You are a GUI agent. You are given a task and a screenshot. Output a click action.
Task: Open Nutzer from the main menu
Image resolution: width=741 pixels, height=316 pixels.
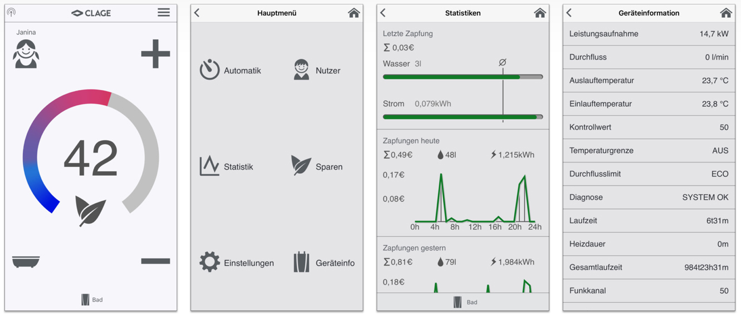click(x=301, y=70)
